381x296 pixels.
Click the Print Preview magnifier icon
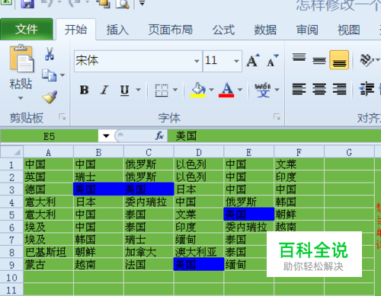click(123, 4)
